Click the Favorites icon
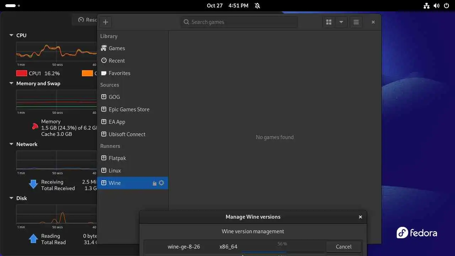455x256 pixels. click(x=104, y=73)
